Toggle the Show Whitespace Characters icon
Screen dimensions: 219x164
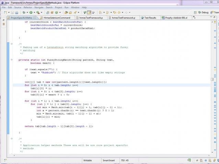tap(93, 13)
